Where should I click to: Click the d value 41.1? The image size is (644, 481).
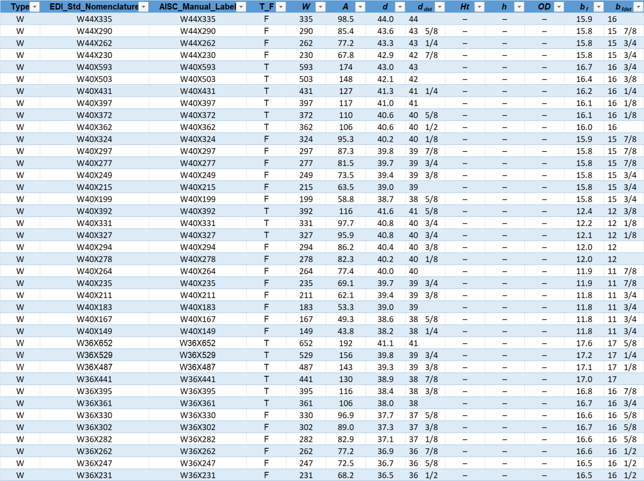point(385,344)
